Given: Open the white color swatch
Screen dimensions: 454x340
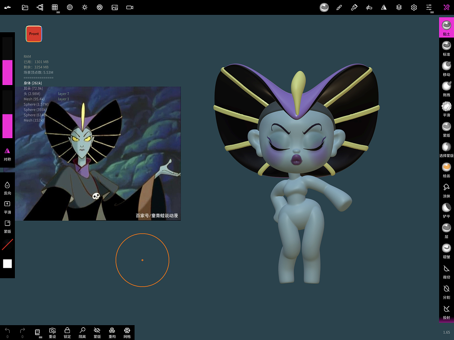Looking at the screenshot, I should pos(7,263).
